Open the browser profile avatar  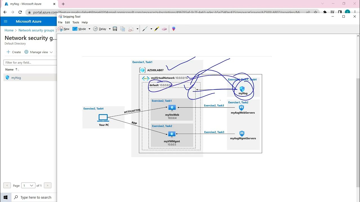(348, 12)
